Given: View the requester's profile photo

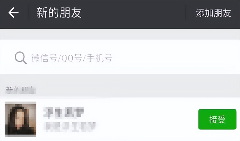Looking at the screenshot, I should click(21, 119).
